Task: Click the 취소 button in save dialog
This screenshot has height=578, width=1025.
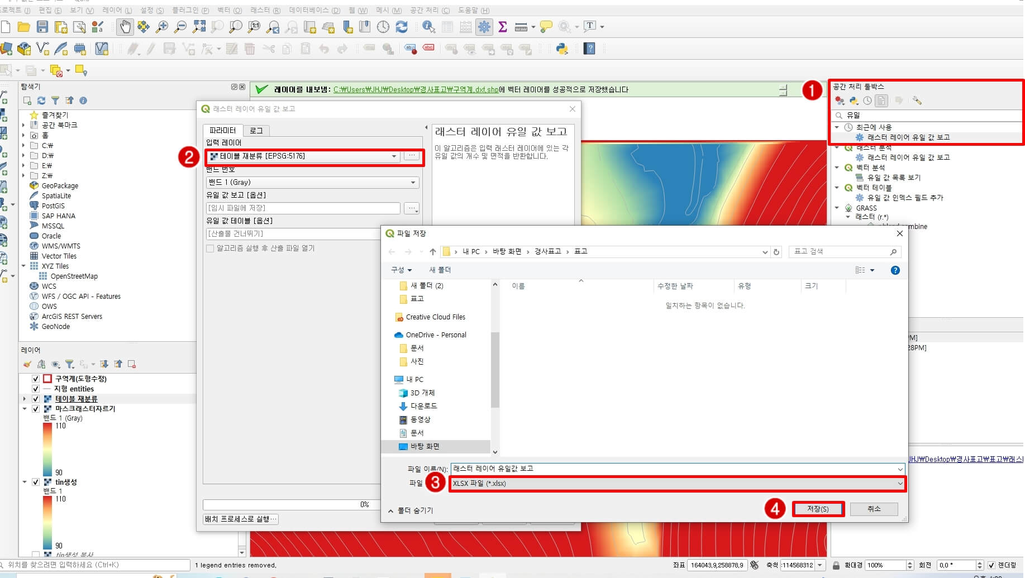Action: pos(874,509)
